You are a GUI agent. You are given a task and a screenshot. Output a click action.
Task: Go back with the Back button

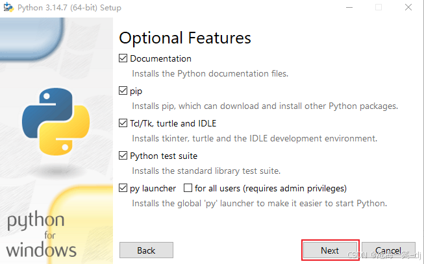pyautogui.click(x=146, y=250)
